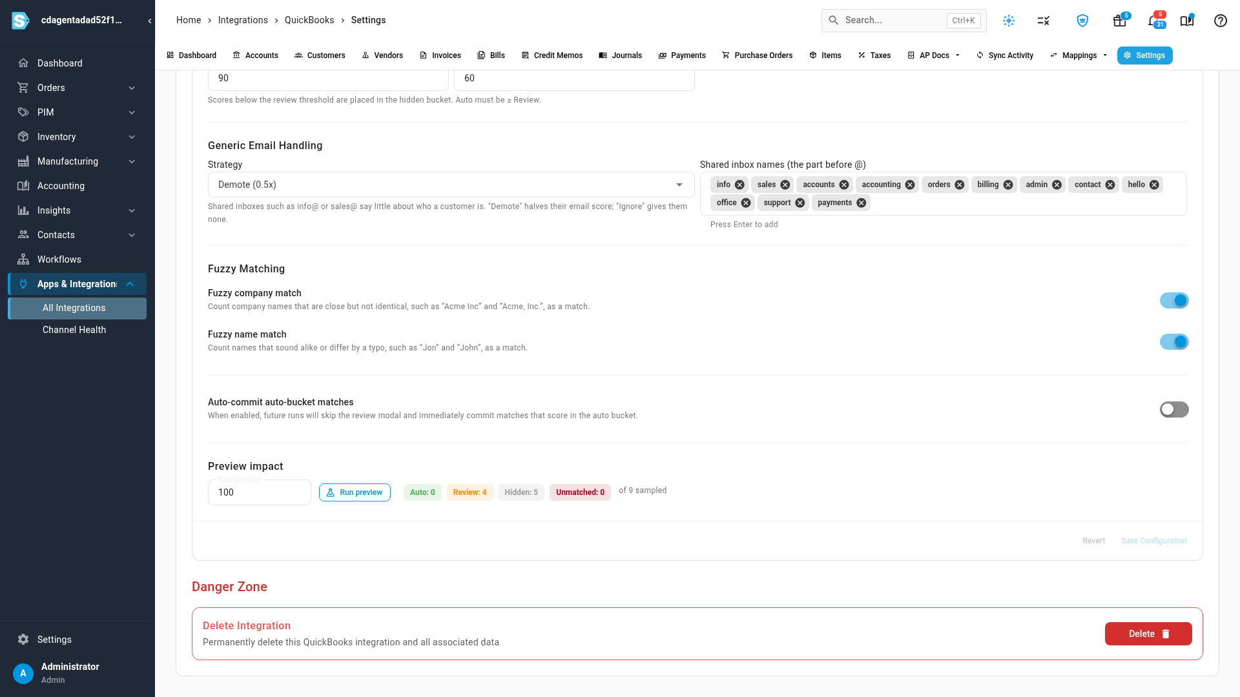Viewport: 1240px width, 697px height.
Task: Remove the 'info' inbox chip
Action: [x=739, y=185]
